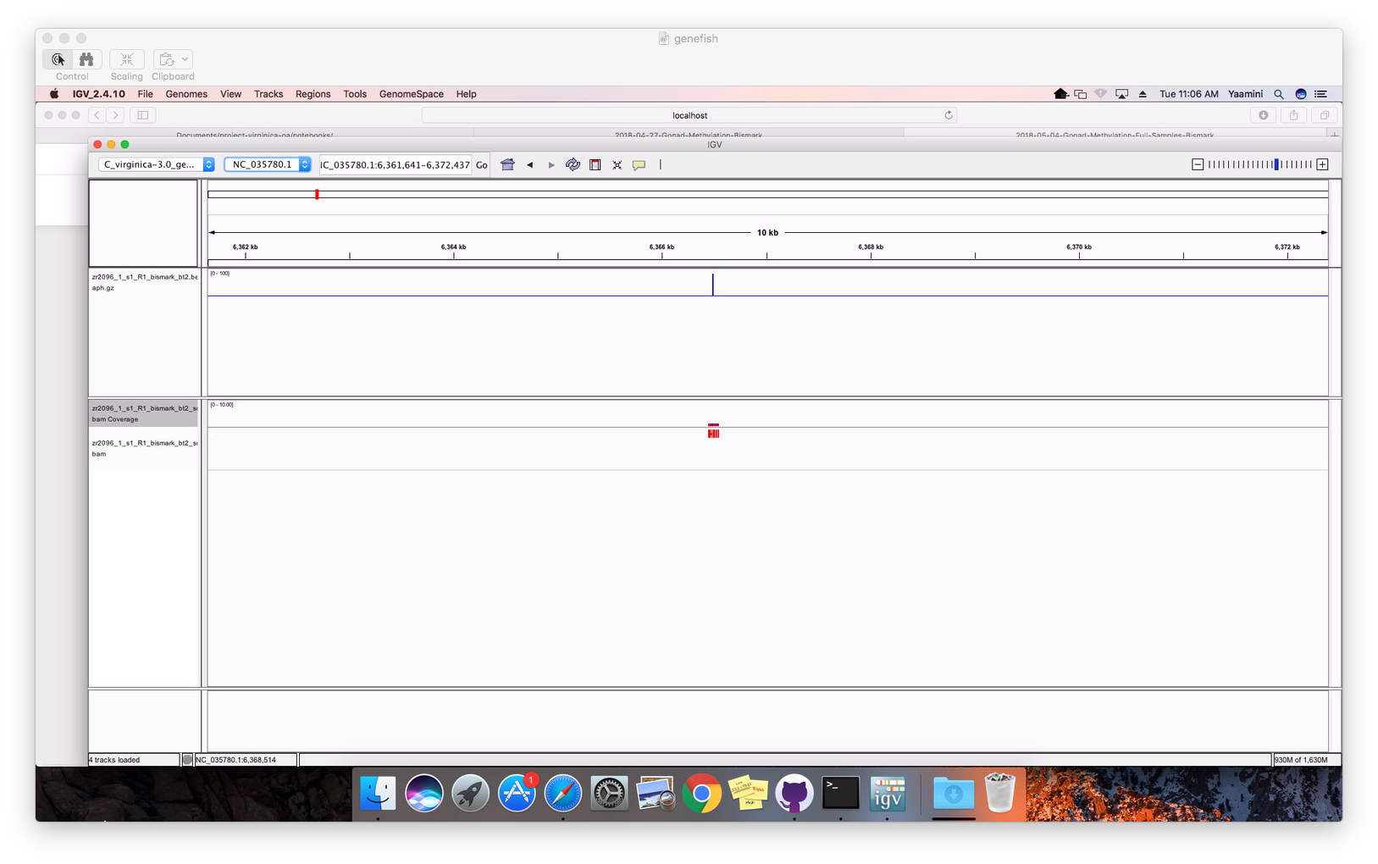Click the Spotlight search icon in menu bar
Viewport: 1378px width, 864px height.
[x=1279, y=94]
